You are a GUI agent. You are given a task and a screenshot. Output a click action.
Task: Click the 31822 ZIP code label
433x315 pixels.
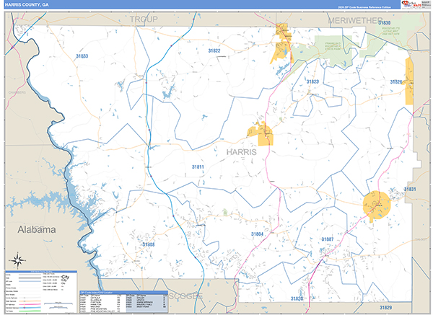[214, 50]
